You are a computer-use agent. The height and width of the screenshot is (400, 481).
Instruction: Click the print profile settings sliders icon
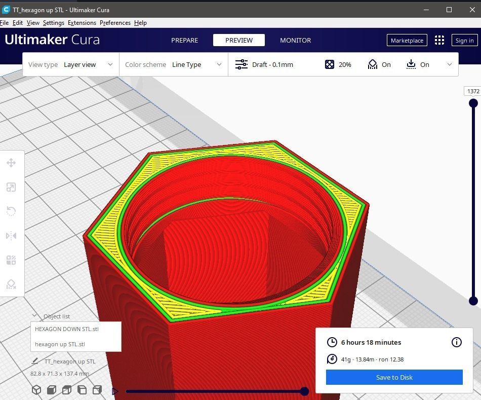tap(242, 64)
